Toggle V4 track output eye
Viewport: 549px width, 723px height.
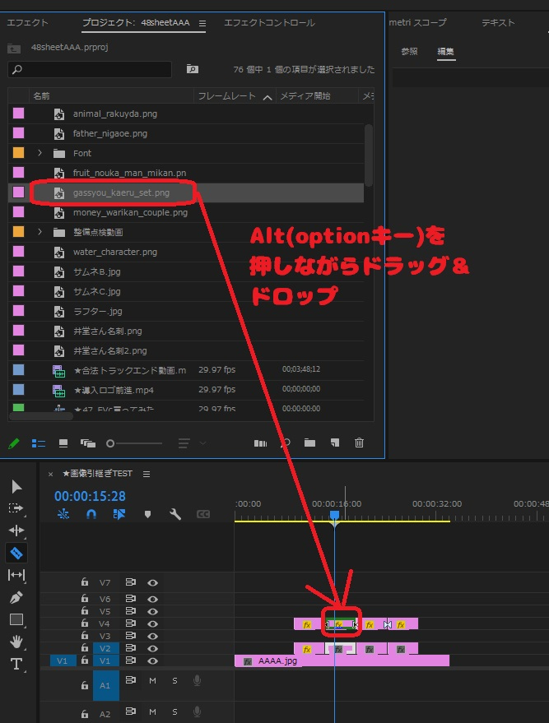coord(153,623)
